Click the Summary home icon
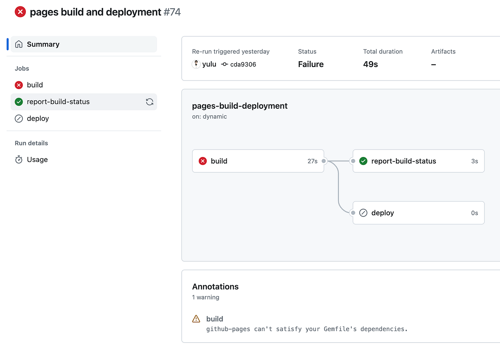500x356 pixels. [x=18, y=44]
